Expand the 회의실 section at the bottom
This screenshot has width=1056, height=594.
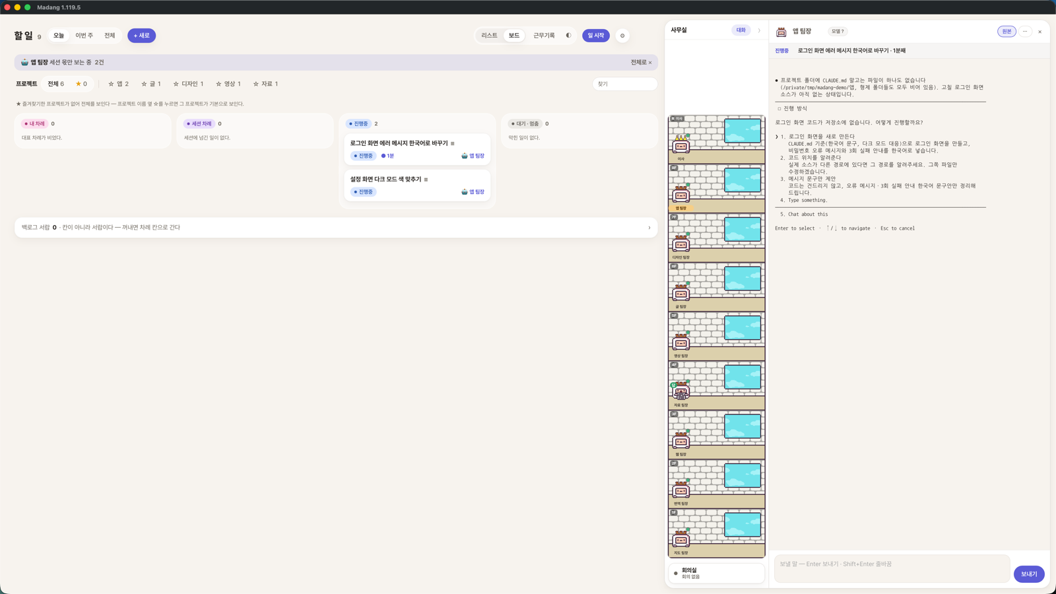[x=717, y=574]
